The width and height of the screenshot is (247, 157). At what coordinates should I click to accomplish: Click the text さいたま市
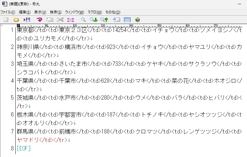pyautogui.click(x=73, y=64)
